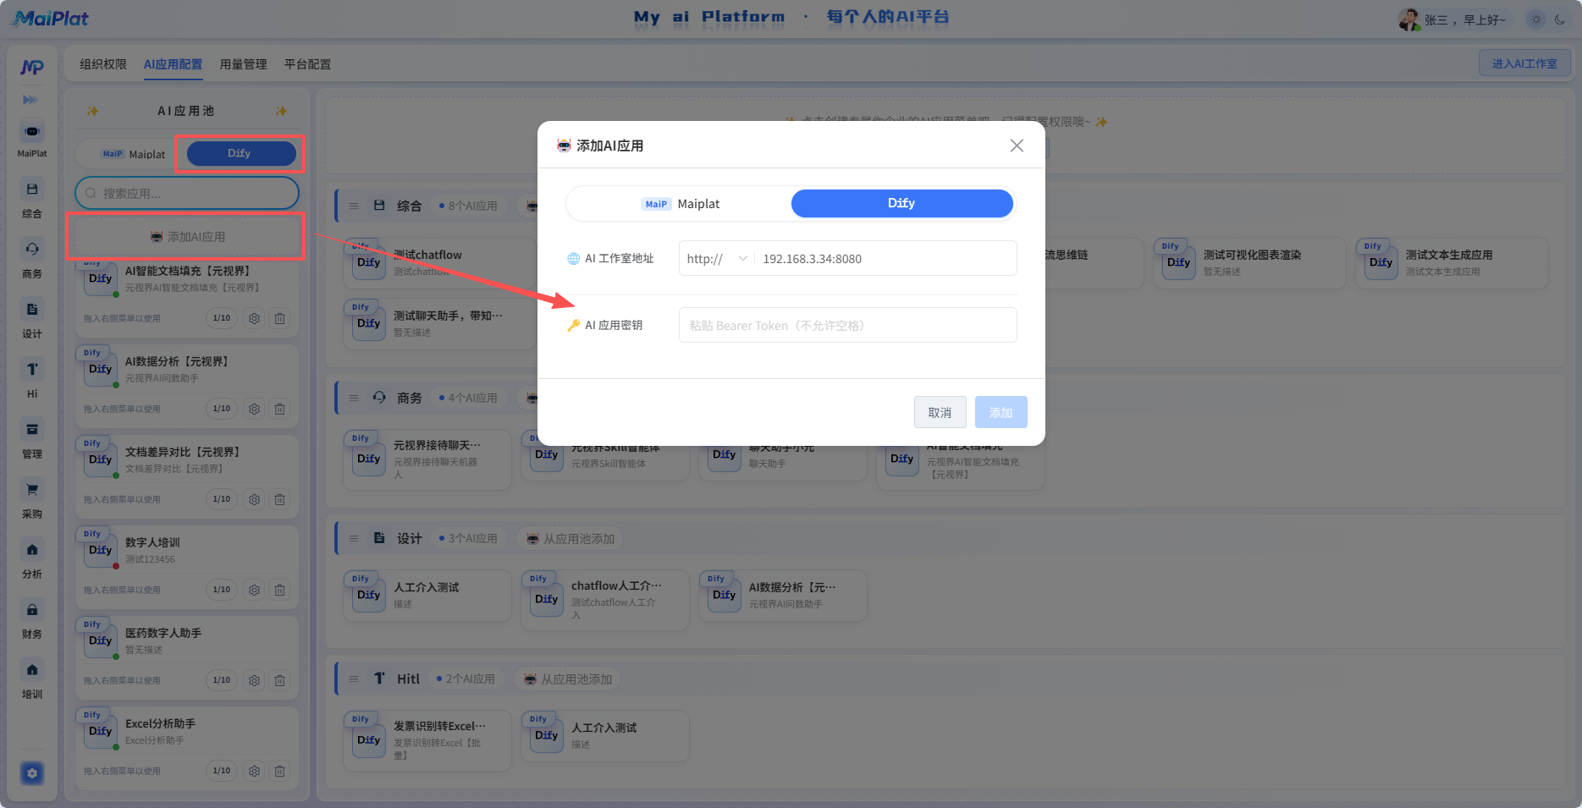Viewport: 1582px width, 808px height.
Task: Switch to dark theme moon icon
Action: click(x=1560, y=19)
